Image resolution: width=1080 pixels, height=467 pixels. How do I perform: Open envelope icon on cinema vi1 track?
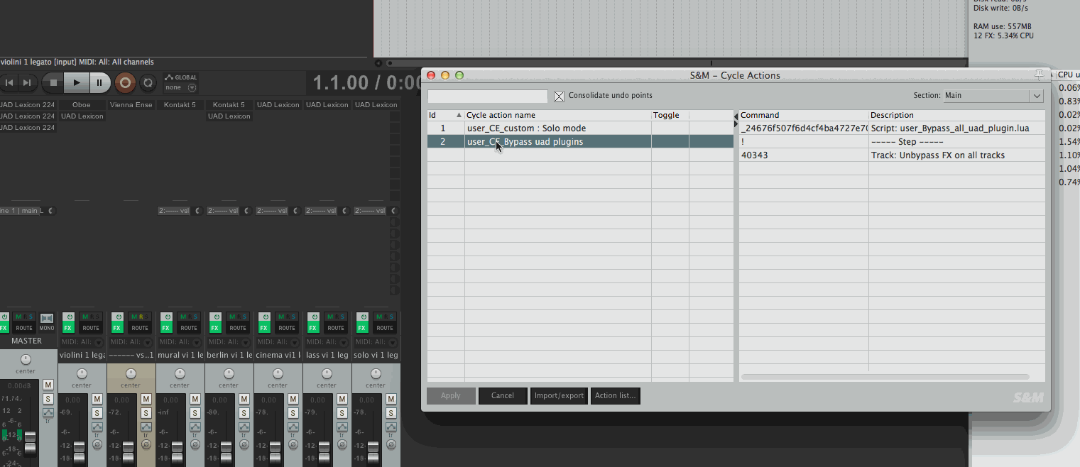293,427
